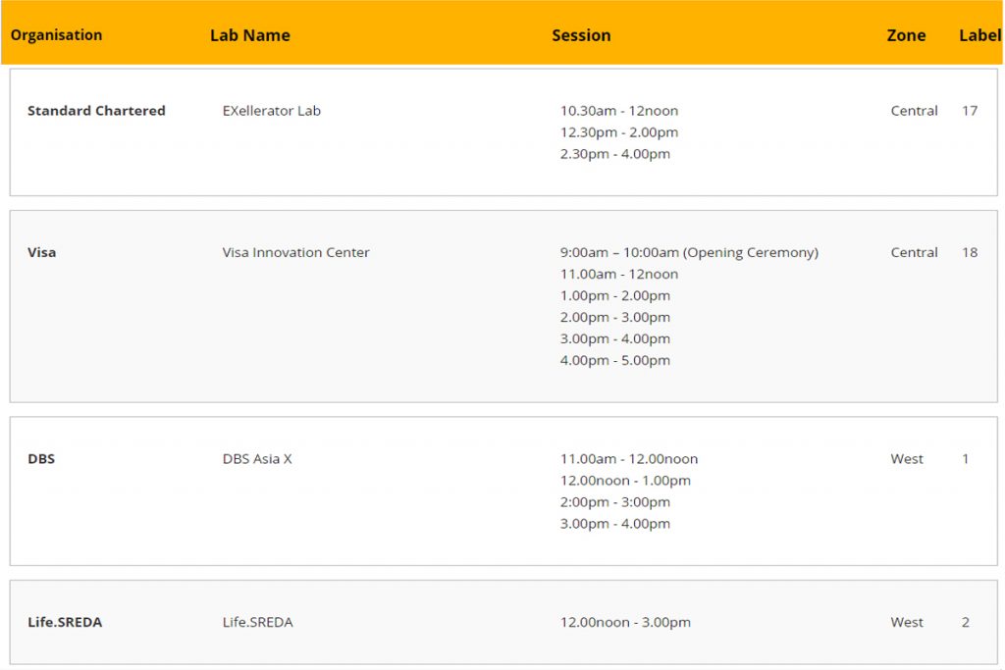This screenshot has height=670, width=1005.
Task: Click the 1.00pm - 2.00pm session
Action: click(x=615, y=296)
